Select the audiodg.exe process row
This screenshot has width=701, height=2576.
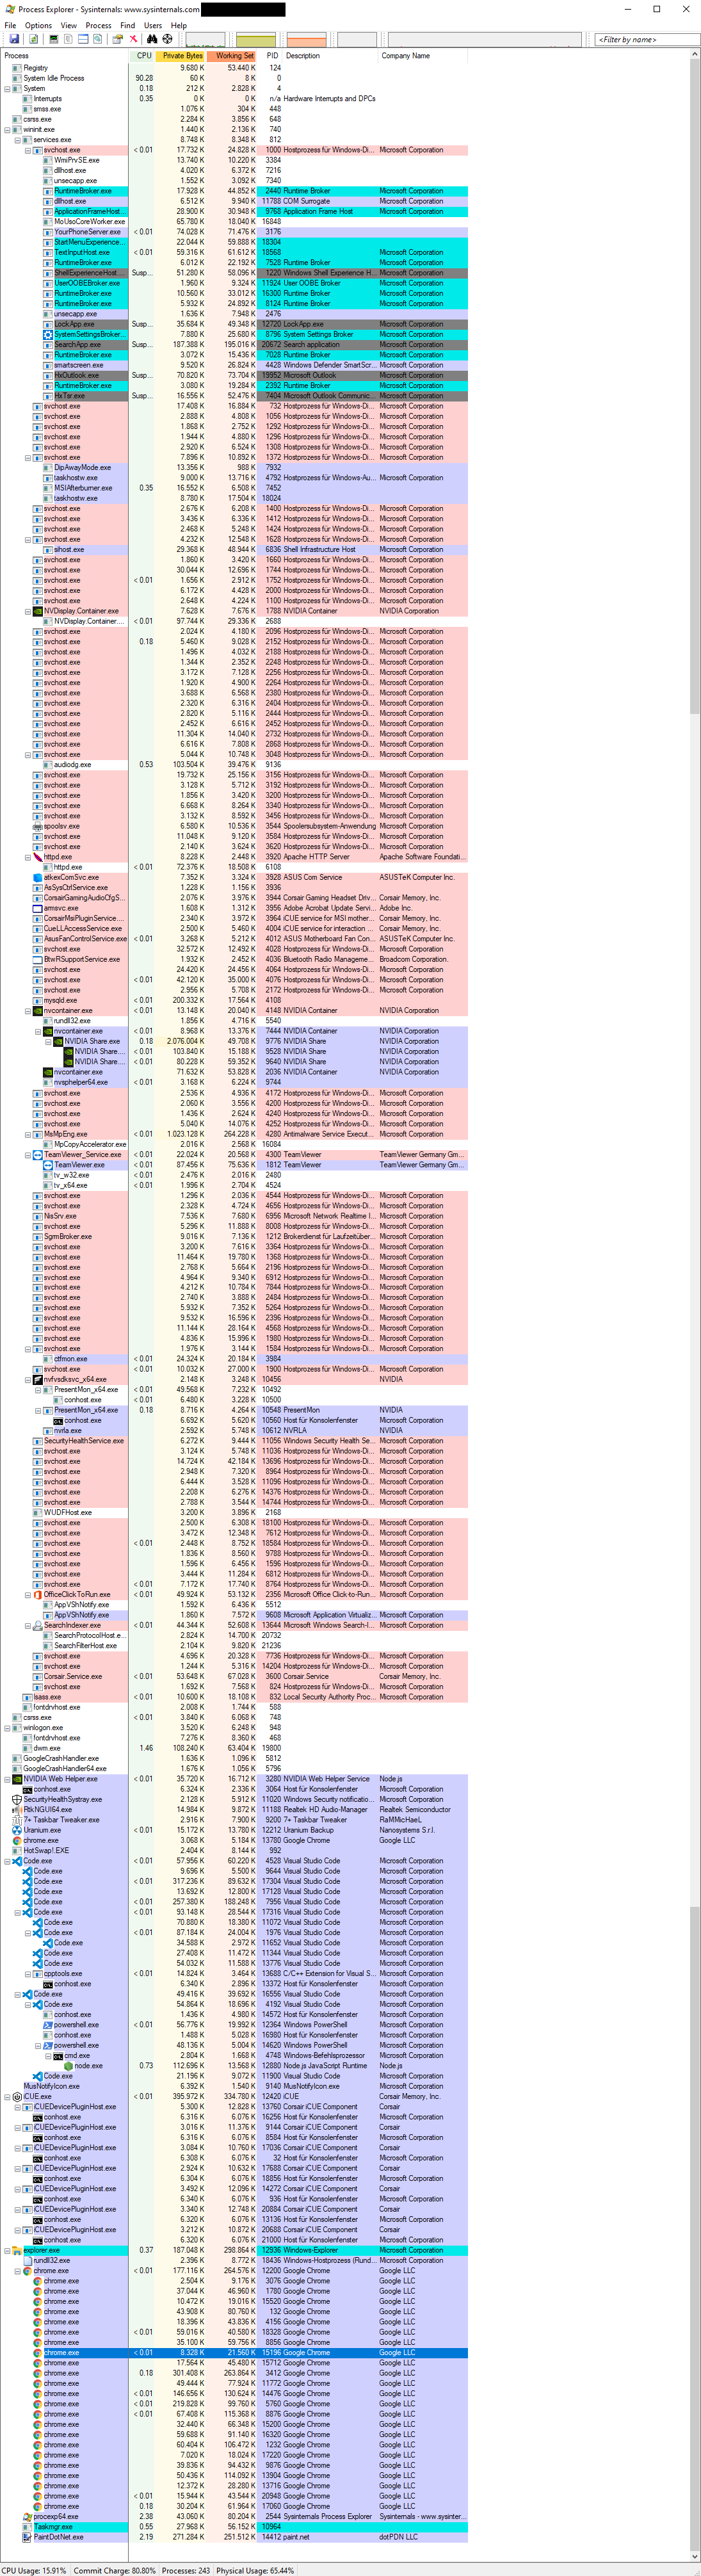point(235,764)
